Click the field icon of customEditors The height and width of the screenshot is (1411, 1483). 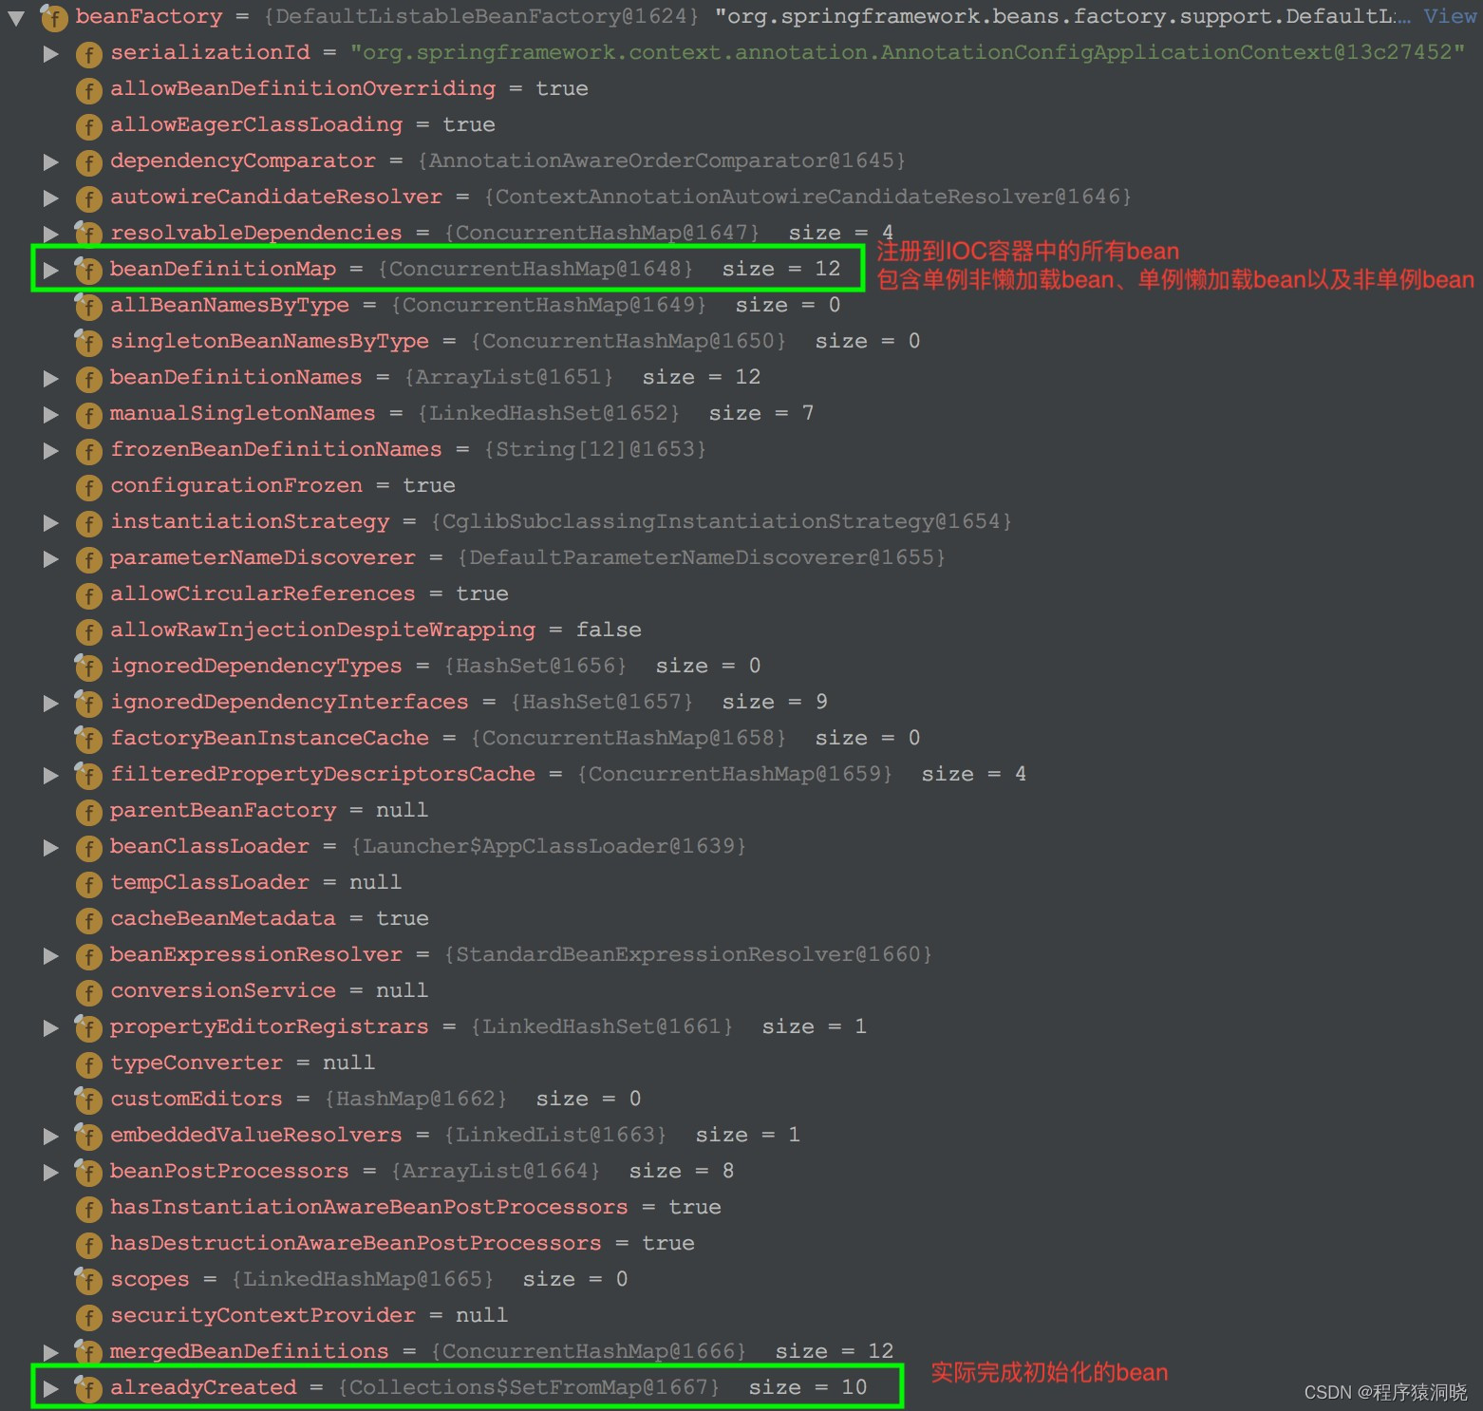click(88, 1101)
